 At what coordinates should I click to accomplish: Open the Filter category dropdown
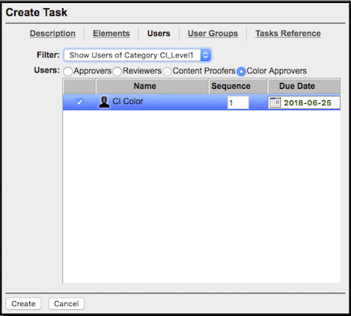[137, 55]
